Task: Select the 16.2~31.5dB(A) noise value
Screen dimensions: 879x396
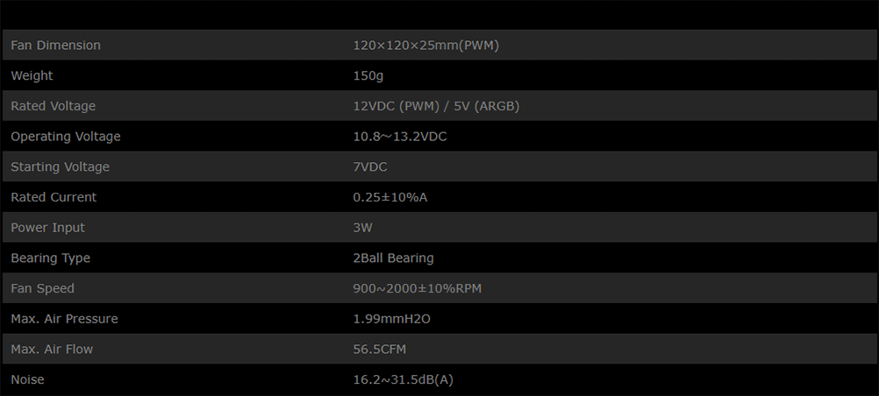Action: tap(403, 379)
